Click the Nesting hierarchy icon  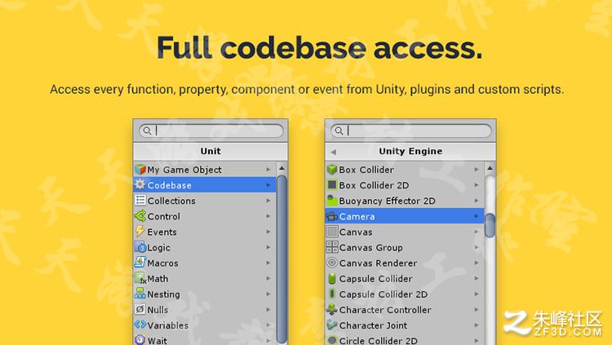(x=140, y=294)
